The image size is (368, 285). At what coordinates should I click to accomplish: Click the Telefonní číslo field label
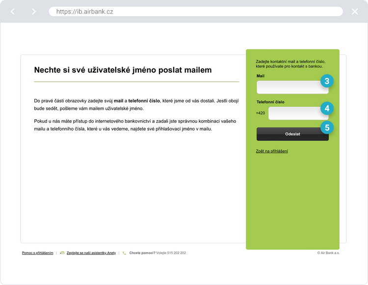coord(270,102)
